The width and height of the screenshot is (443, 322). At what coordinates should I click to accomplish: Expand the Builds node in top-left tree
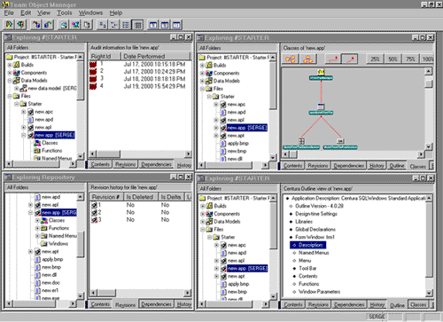(10, 65)
